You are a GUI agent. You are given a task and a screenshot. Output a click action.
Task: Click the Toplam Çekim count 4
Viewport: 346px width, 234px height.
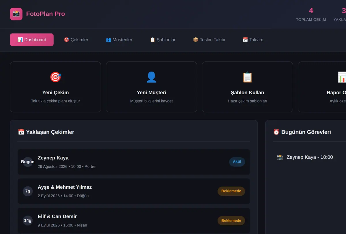click(311, 11)
